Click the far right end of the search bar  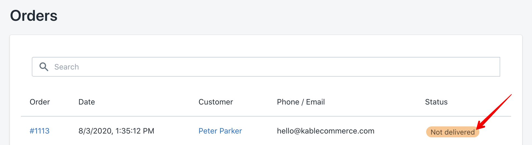(x=494, y=67)
